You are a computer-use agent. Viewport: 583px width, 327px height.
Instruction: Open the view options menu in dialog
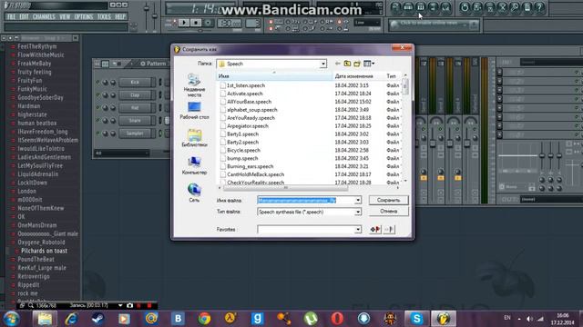(x=369, y=64)
